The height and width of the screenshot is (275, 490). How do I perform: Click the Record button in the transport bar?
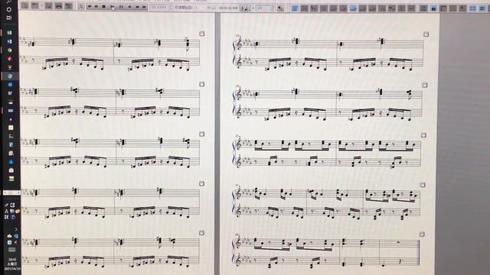click(129, 7)
